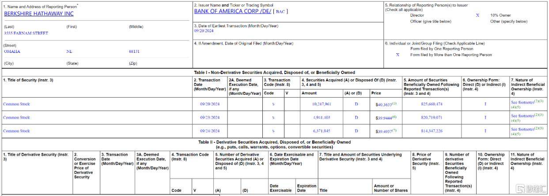549x196 pixels.
Task: Click transaction date 09/24/2024
Action: pyautogui.click(x=210, y=131)
